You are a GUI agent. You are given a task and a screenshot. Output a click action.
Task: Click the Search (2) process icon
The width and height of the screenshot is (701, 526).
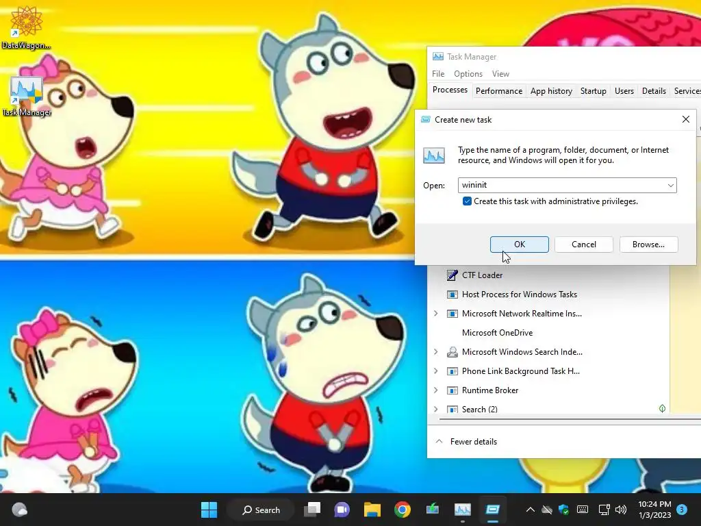(x=452, y=410)
